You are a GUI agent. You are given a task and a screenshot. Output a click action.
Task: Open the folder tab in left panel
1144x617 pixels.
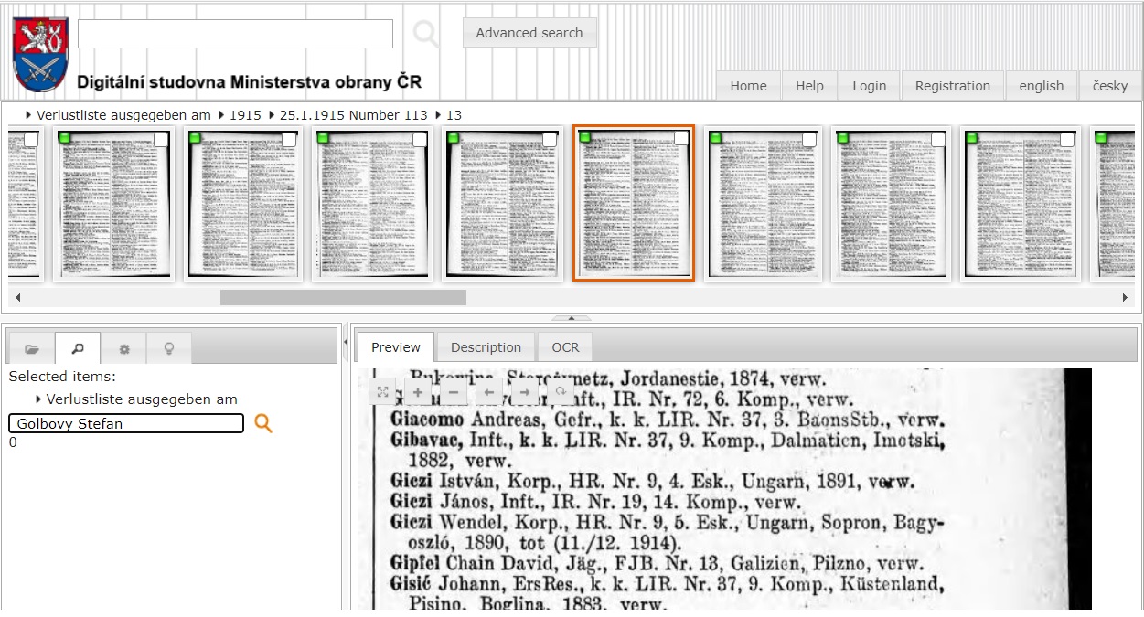coord(32,348)
